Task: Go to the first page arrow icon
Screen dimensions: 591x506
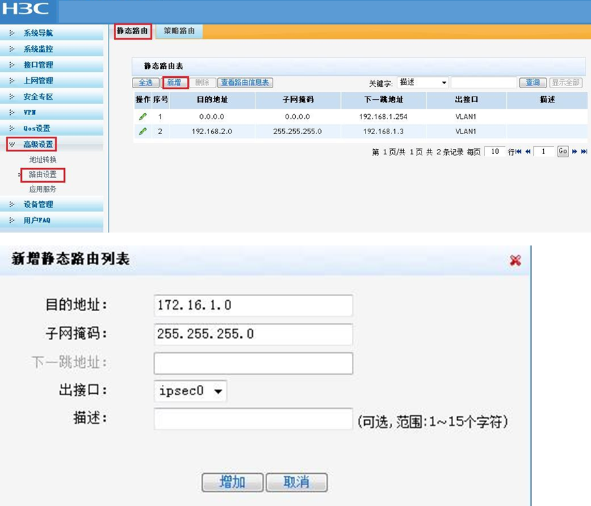Action: (x=519, y=151)
